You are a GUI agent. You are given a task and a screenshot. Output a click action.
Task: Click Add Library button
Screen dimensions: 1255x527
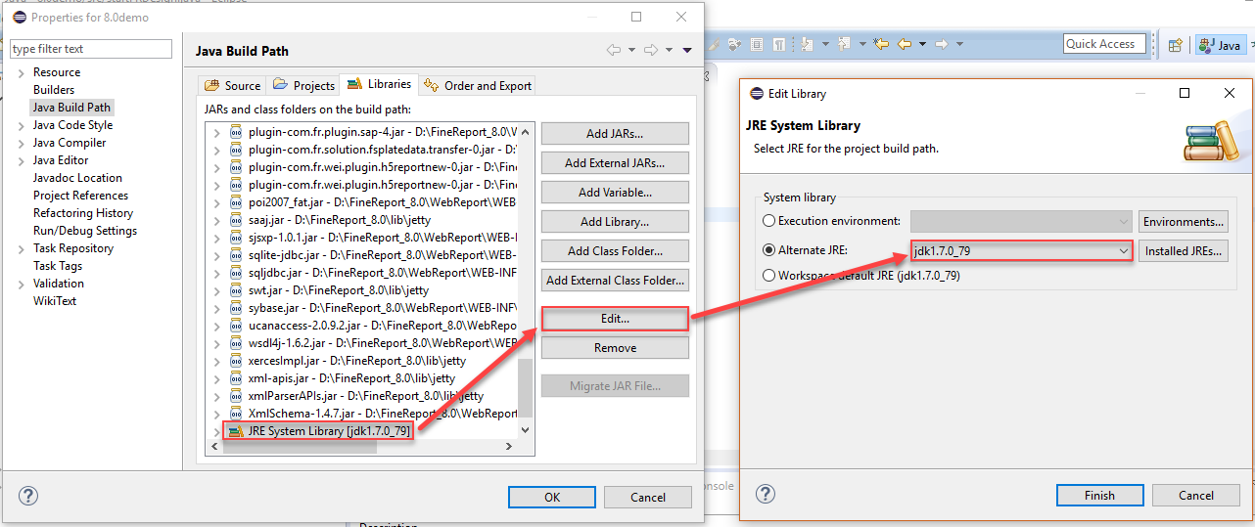(x=615, y=222)
